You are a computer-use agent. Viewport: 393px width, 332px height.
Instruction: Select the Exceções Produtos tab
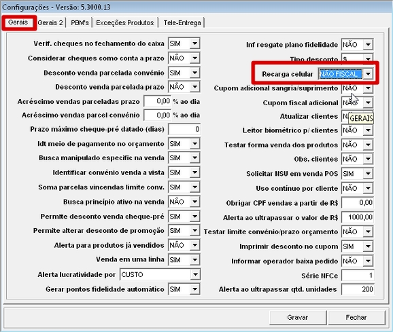tap(125, 23)
